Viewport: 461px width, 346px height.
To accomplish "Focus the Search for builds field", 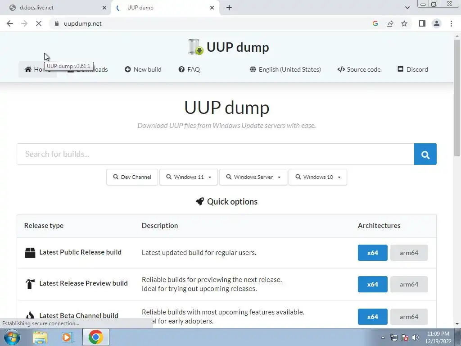I will (216, 154).
